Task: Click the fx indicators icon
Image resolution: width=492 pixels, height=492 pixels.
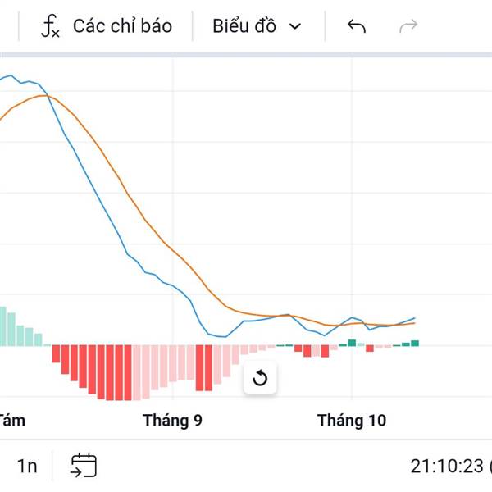Action: 51,26
